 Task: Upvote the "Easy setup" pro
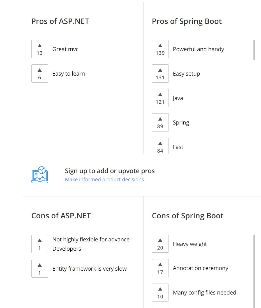160,73
